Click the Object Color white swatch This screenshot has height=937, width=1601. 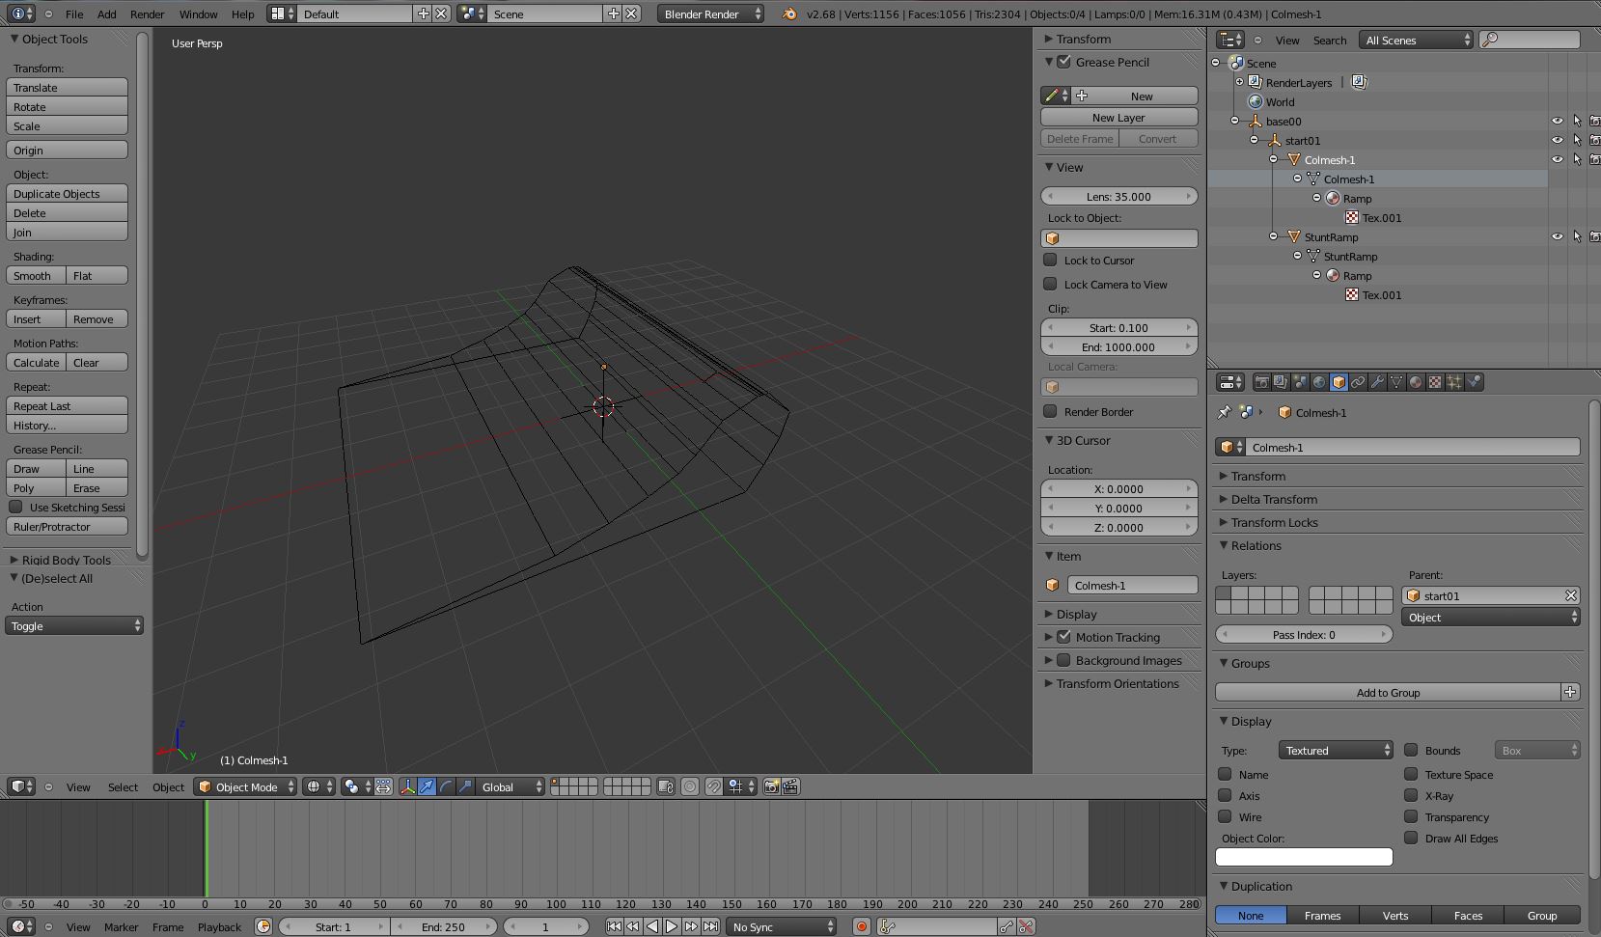1304,856
